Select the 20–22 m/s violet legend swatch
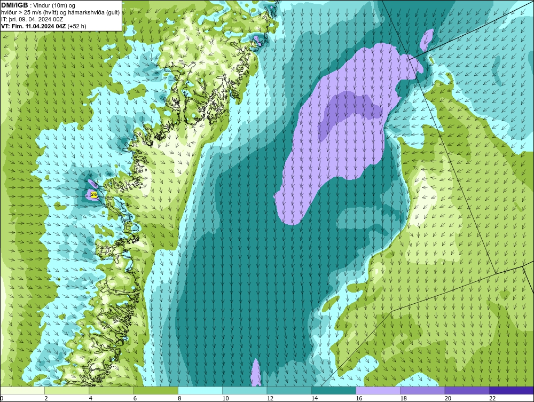The width and height of the screenshot is (534, 402). (x=467, y=390)
